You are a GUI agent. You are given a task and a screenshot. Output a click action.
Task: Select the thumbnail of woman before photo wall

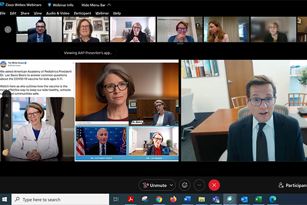coord(86,30)
